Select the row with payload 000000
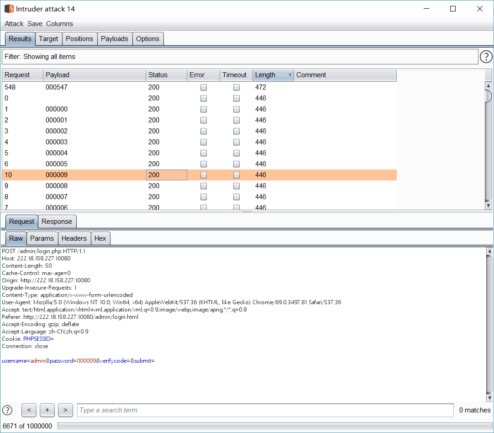This screenshot has height=433, width=494. tap(199, 109)
